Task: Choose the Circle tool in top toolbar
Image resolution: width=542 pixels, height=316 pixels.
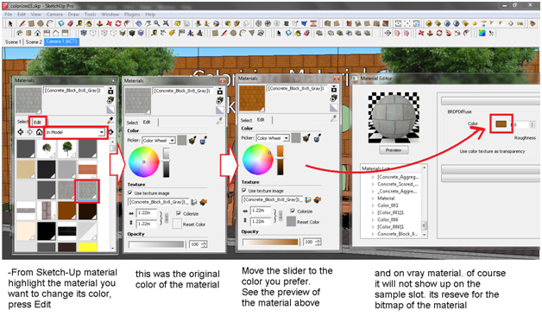Action: tap(41, 23)
